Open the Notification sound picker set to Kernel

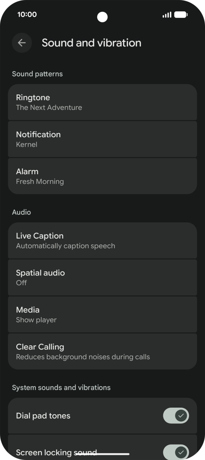pos(102,139)
